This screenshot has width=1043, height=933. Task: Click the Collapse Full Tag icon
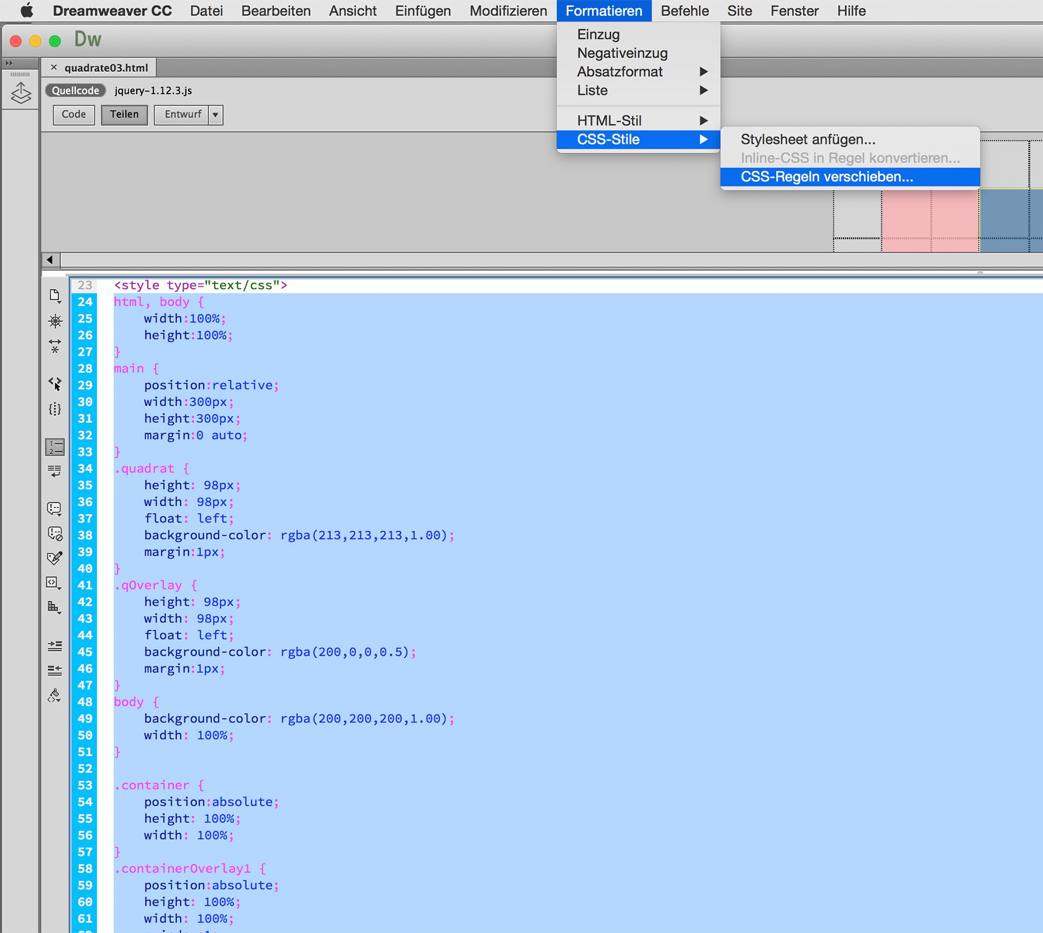tap(55, 321)
